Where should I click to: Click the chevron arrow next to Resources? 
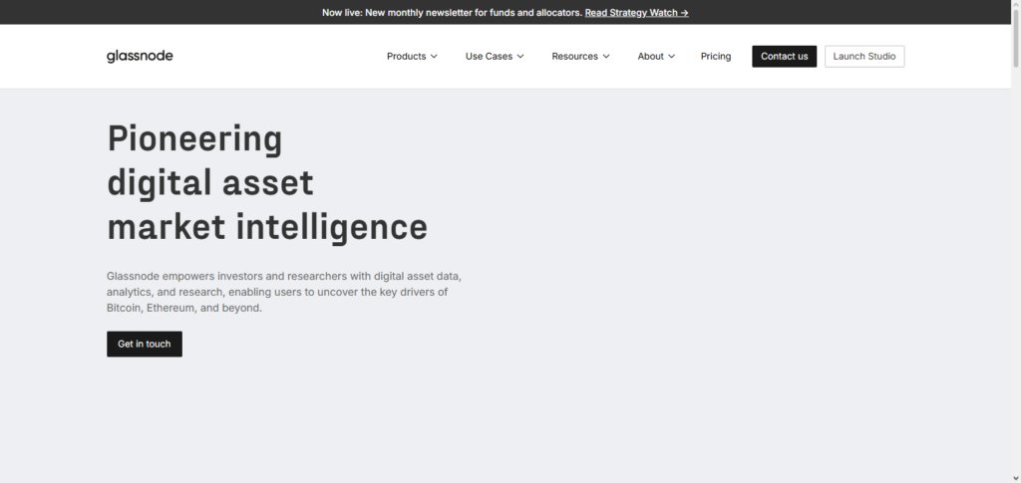[x=606, y=57]
